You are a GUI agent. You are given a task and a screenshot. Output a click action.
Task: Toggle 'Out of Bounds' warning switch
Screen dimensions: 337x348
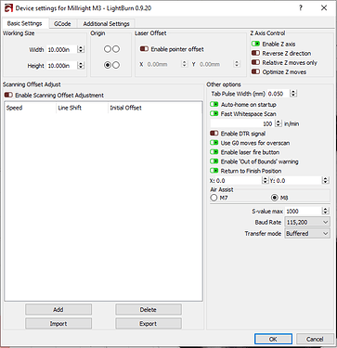(214, 161)
